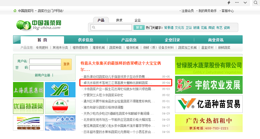Click the product search text box
260x139 pixels.
[111, 27]
